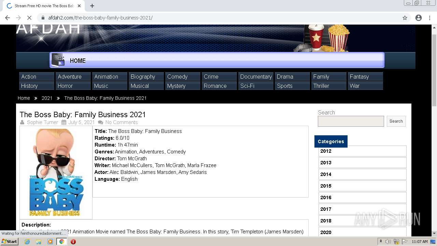The width and height of the screenshot is (437, 246).
Task: Open the Crime genre
Action: [x=219, y=77]
